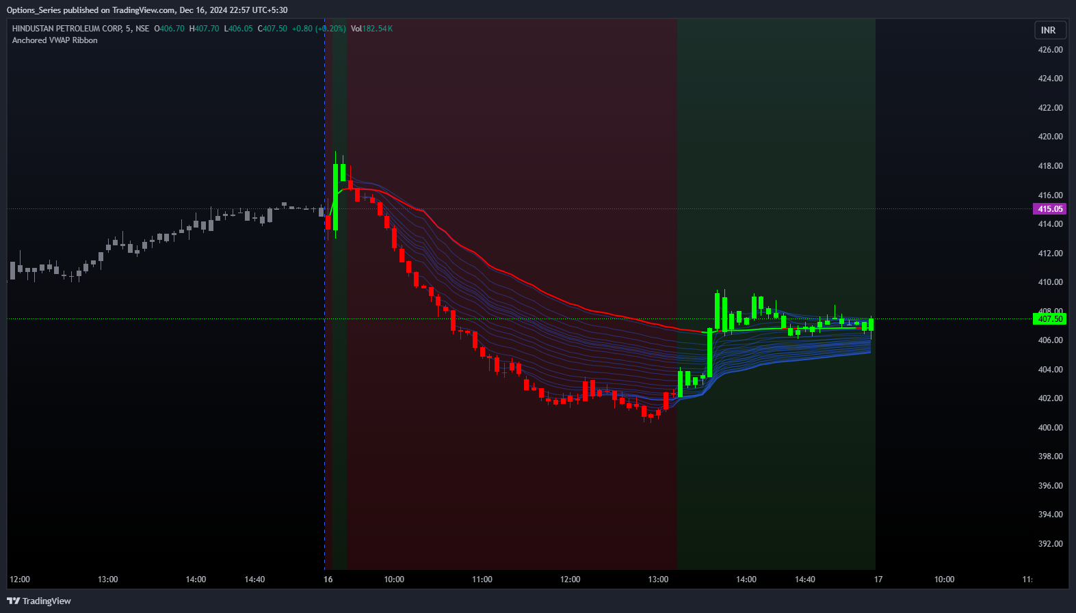Click the TradingView logo link
Screen dimensions: 1076x613
pos(39,601)
